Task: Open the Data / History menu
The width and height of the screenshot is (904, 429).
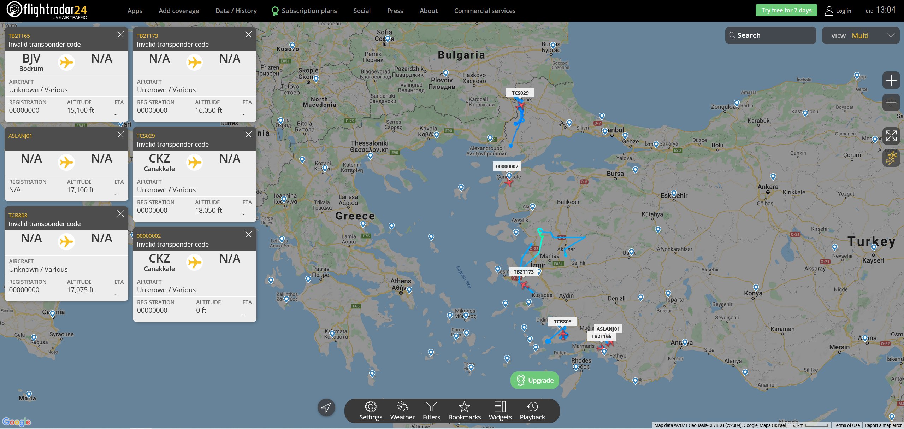Action: pos(236,11)
